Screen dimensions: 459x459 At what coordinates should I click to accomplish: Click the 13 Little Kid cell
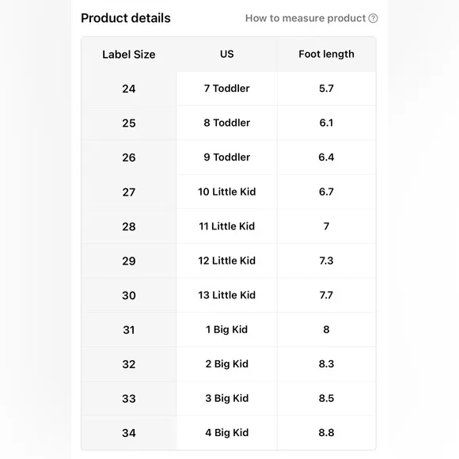pyautogui.click(x=227, y=295)
